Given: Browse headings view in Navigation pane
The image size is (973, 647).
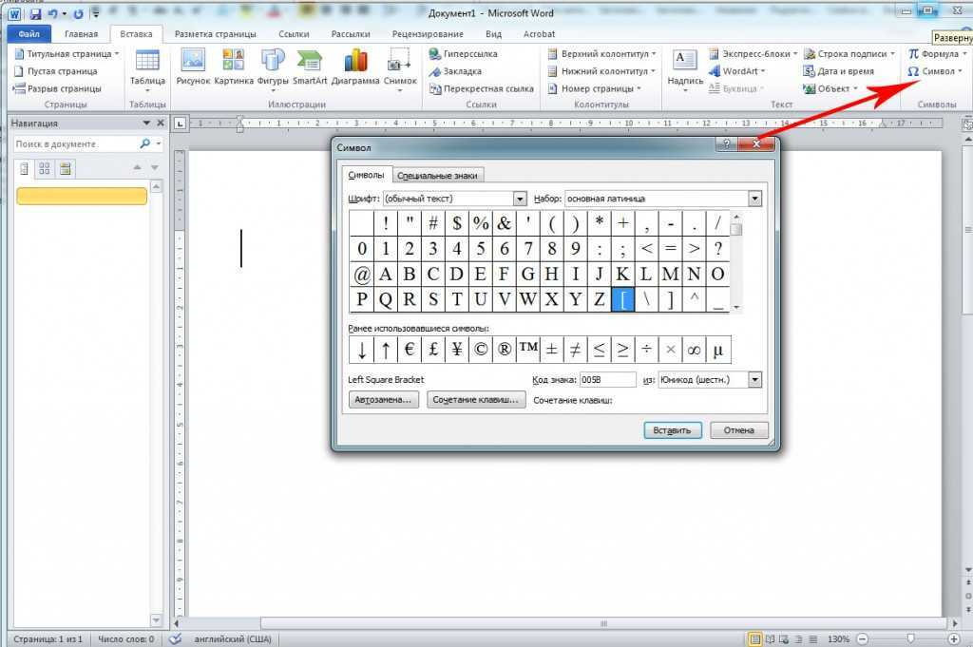Looking at the screenshot, I should (24, 168).
